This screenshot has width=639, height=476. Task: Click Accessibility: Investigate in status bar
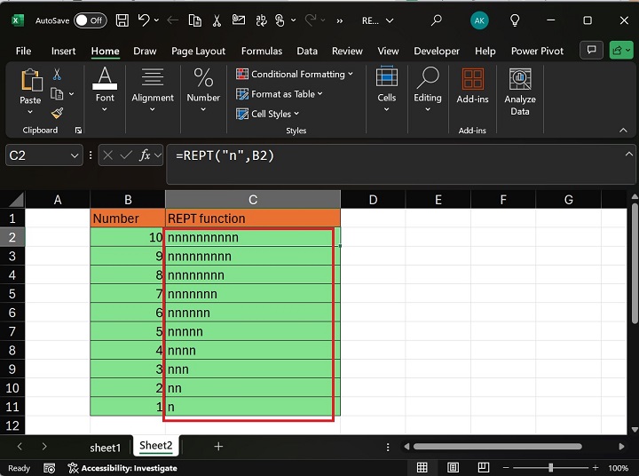(x=122, y=468)
